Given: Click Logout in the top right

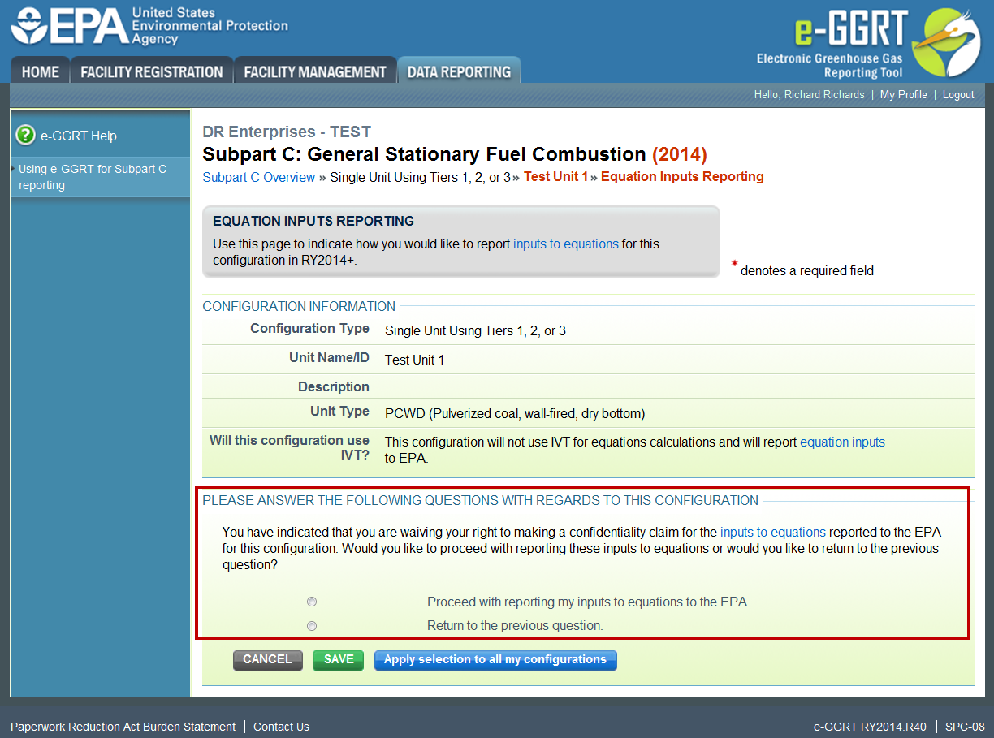Looking at the screenshot, I should [x=958, y=95].
